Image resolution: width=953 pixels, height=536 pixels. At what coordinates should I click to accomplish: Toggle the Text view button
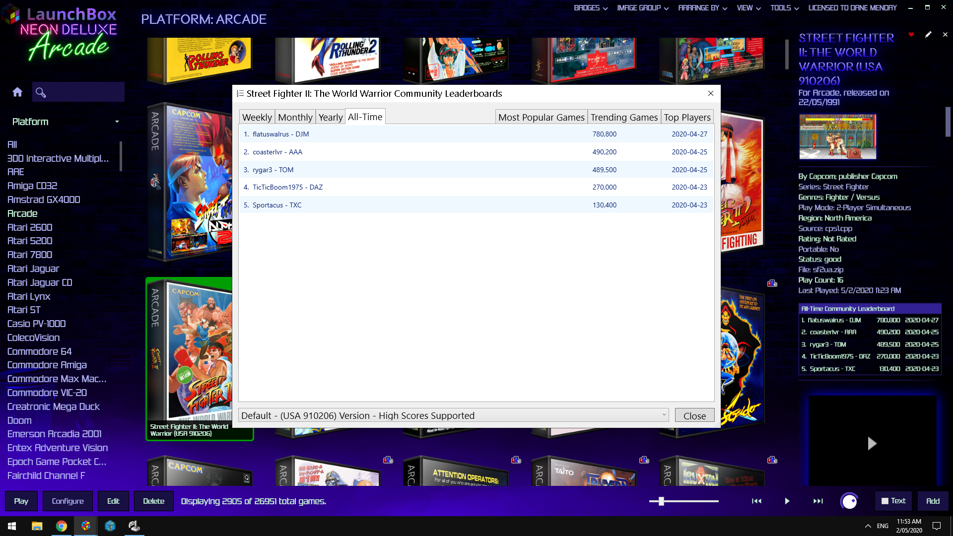click(x=893, y=501)
